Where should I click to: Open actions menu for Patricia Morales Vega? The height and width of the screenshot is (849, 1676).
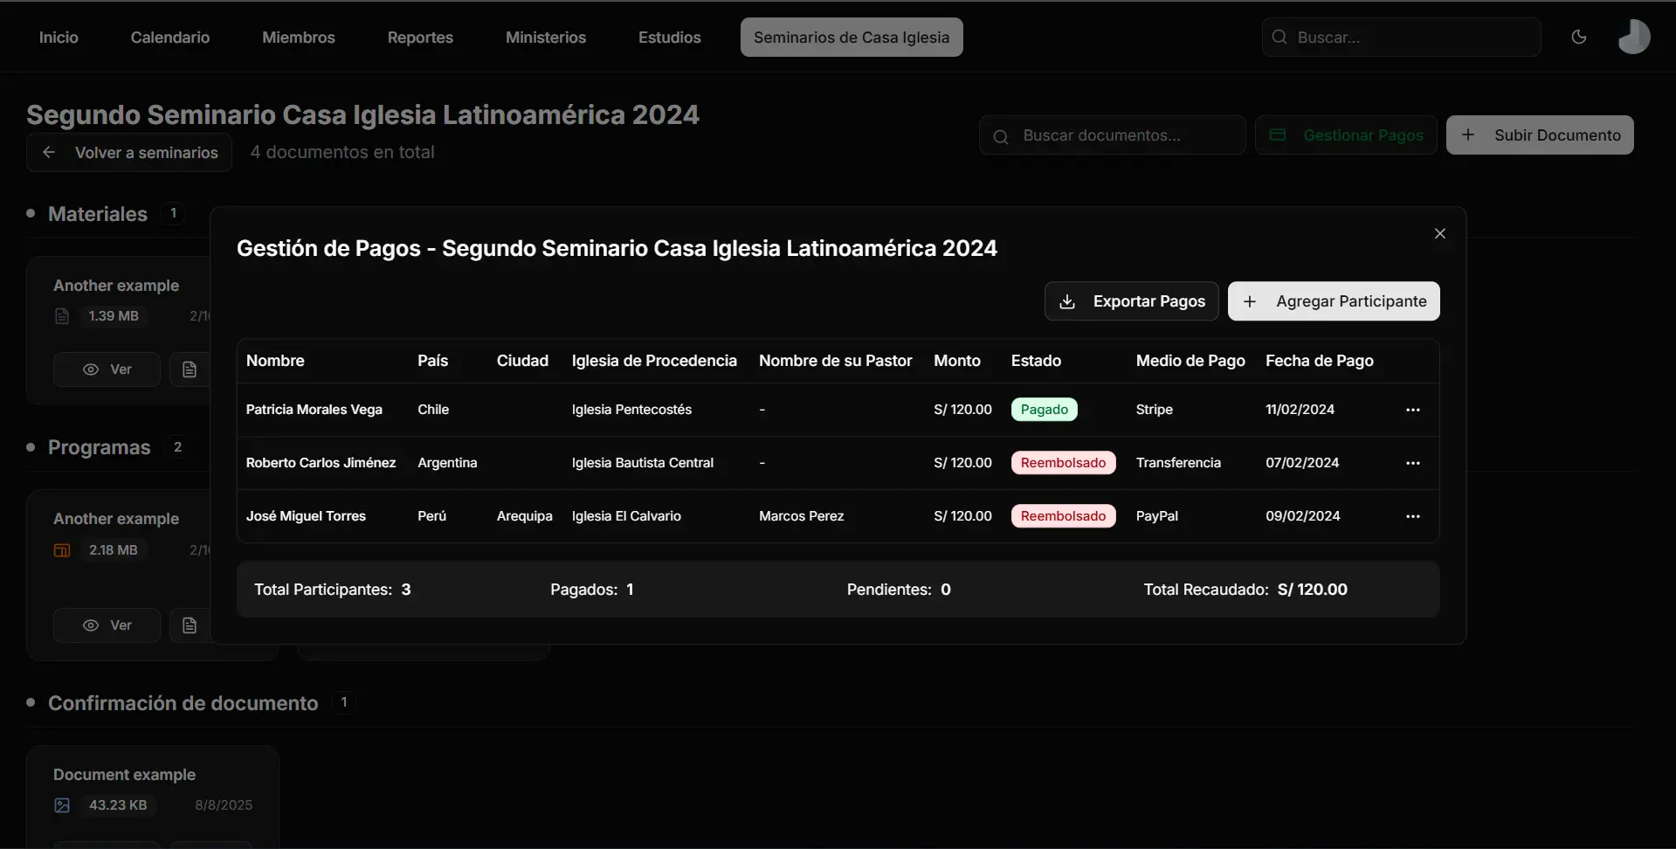pyautogui.click(x=1412, y=410)
